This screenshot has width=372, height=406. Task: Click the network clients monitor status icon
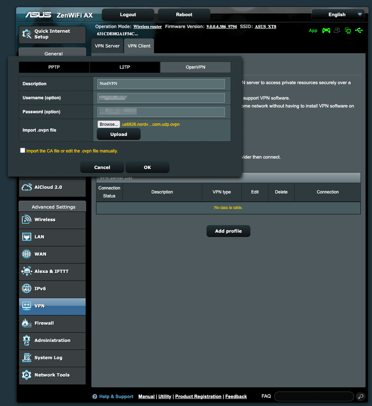click(x=348, y=31)
